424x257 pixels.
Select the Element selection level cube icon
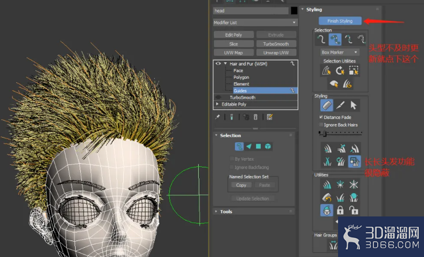(268, 146)
